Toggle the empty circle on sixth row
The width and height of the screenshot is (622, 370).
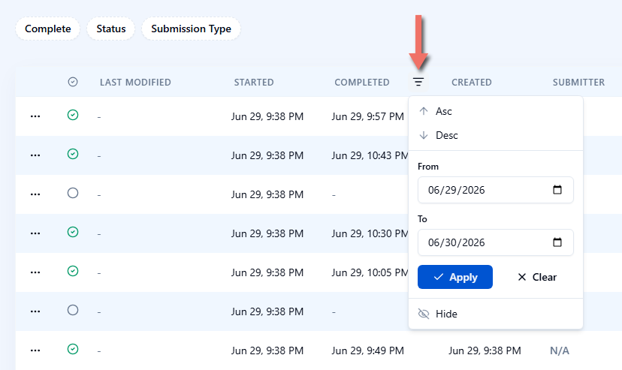pyautogui.click(x=73, y=310)
